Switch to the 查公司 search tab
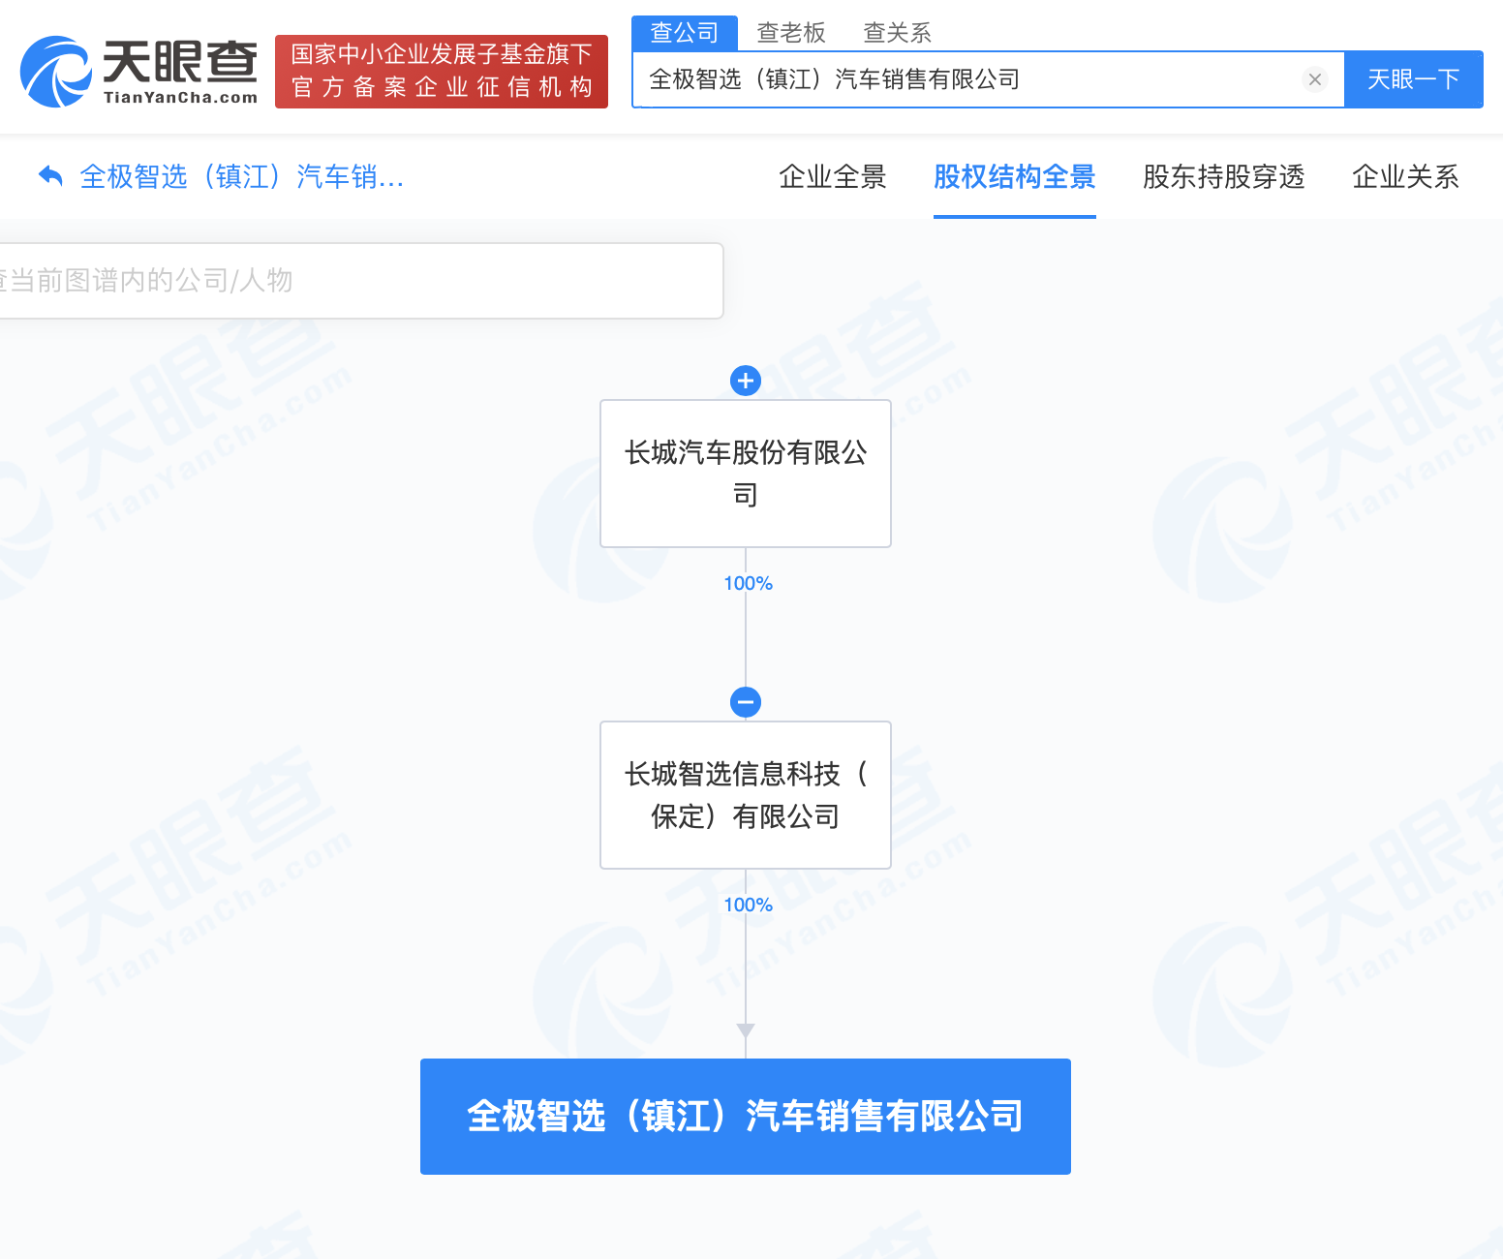The width and height of the screenshot is (1503, 1259). point(685,33)
